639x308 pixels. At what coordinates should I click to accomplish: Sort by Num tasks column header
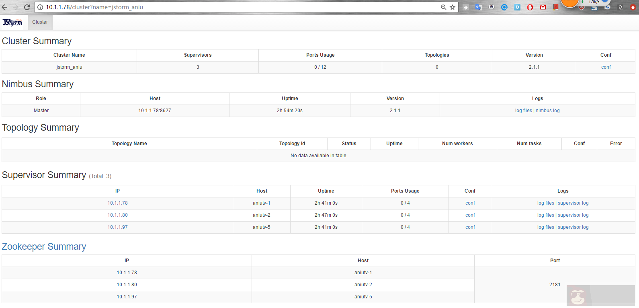point(529,144)
